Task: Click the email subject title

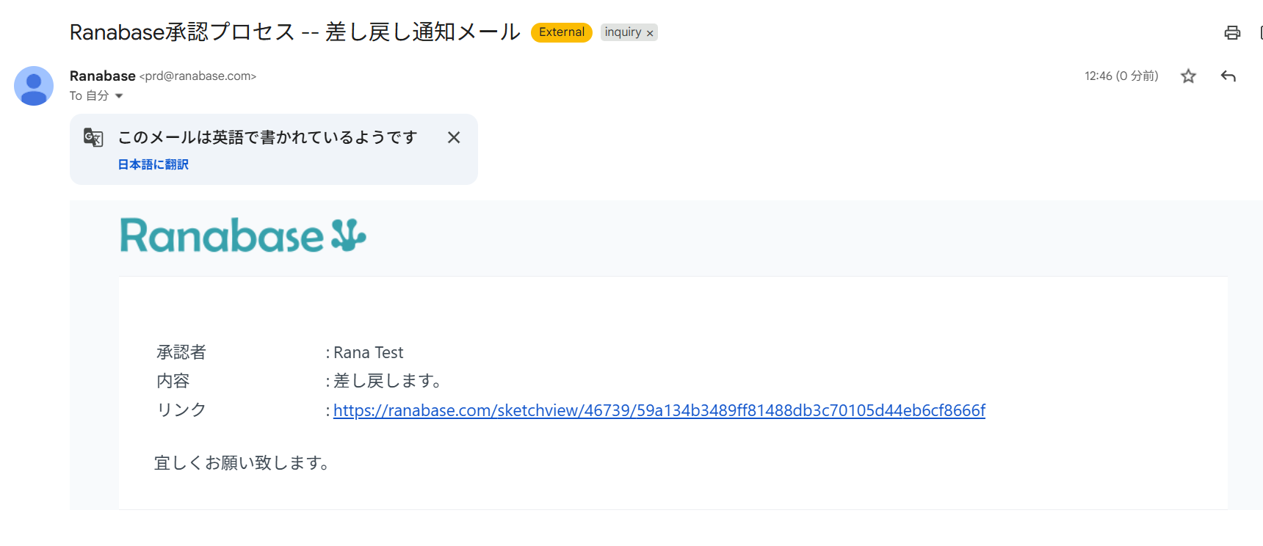Action: (x=294, y=32)
